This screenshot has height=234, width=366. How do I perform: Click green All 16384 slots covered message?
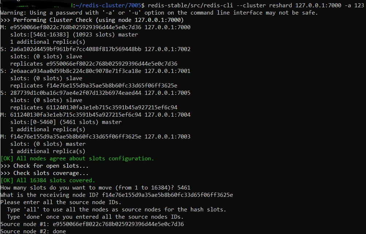pos(48,180)
